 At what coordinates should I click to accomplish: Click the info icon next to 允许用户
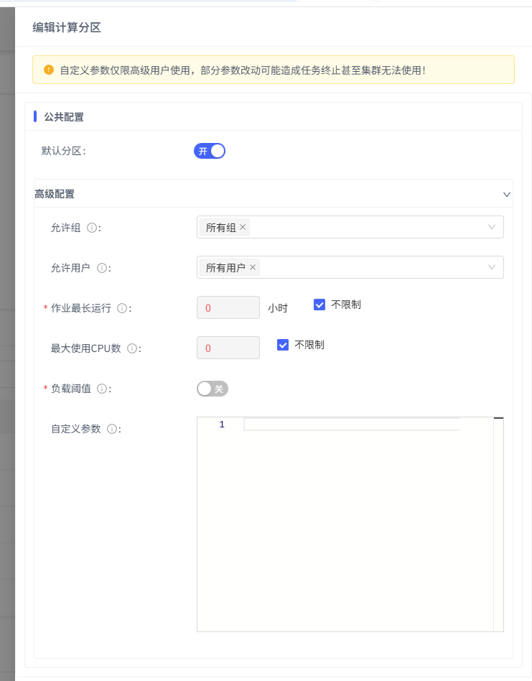pyautogui.click(x=101, y=268)
